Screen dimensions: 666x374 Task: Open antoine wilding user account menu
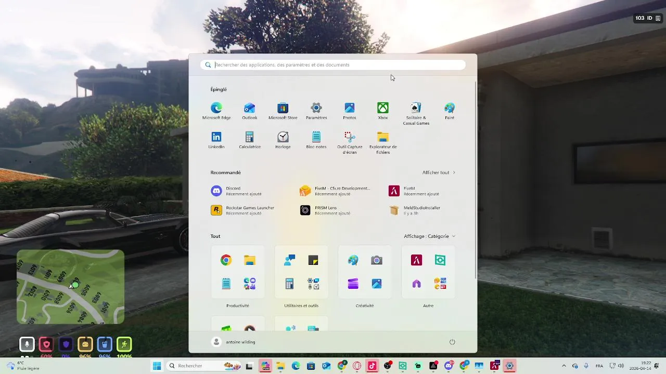click(x=234, y=342)
